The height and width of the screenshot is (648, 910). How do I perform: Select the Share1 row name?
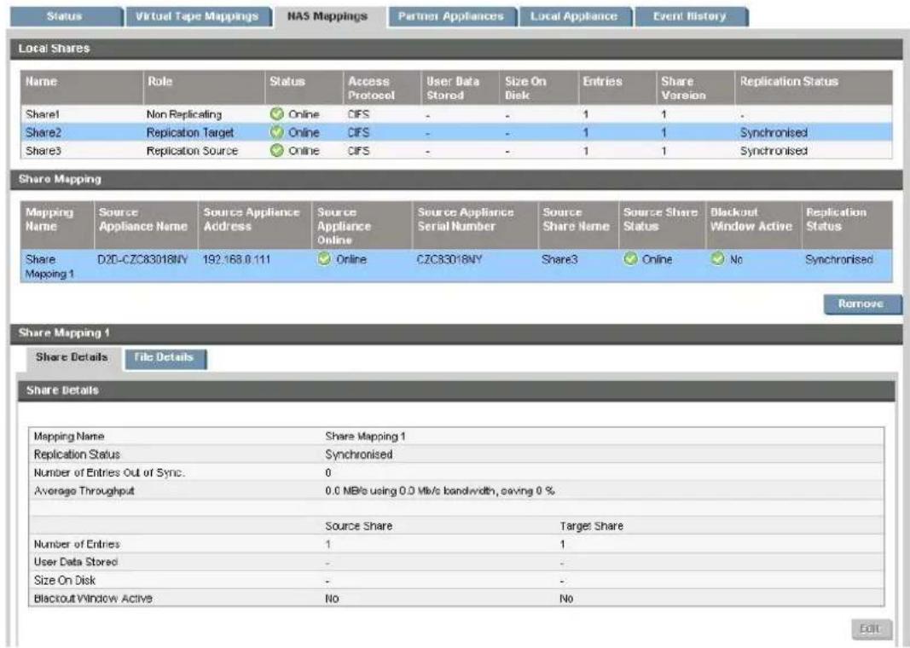click(43, 114)
